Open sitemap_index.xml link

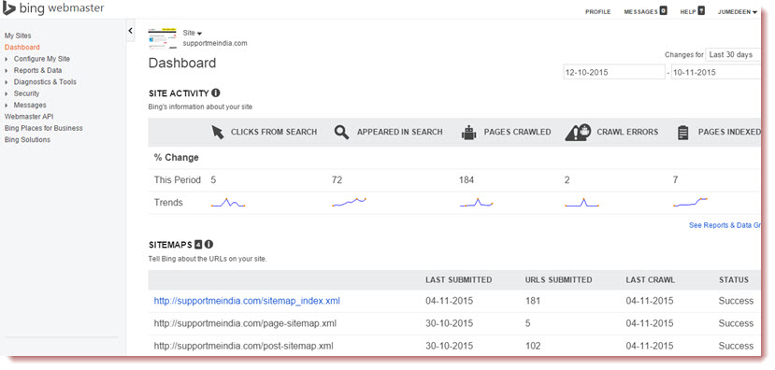pyautogui.click(x=247, y=301)
